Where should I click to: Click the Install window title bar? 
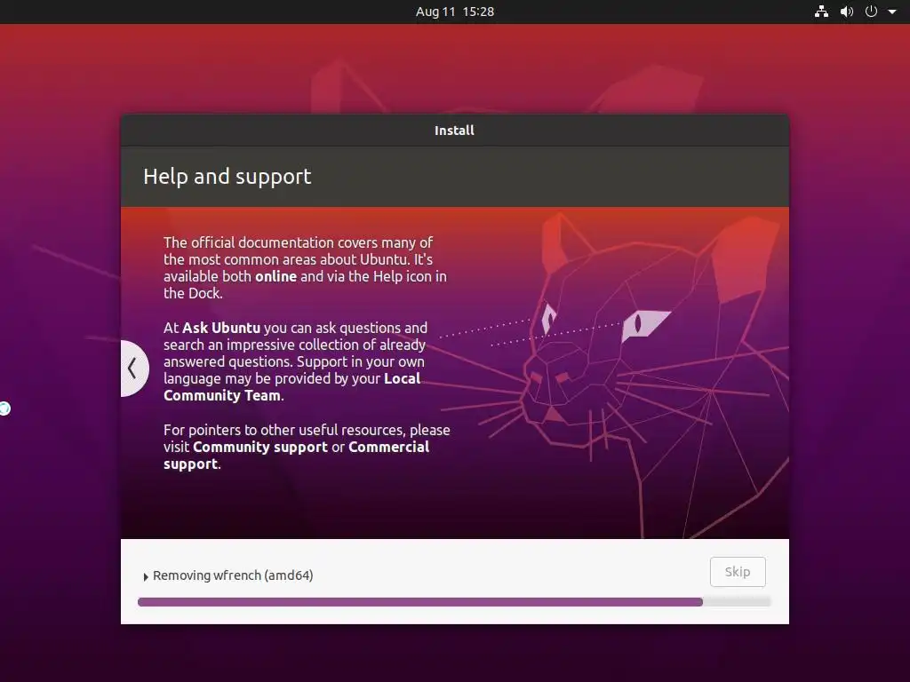[x=454, y=131]
